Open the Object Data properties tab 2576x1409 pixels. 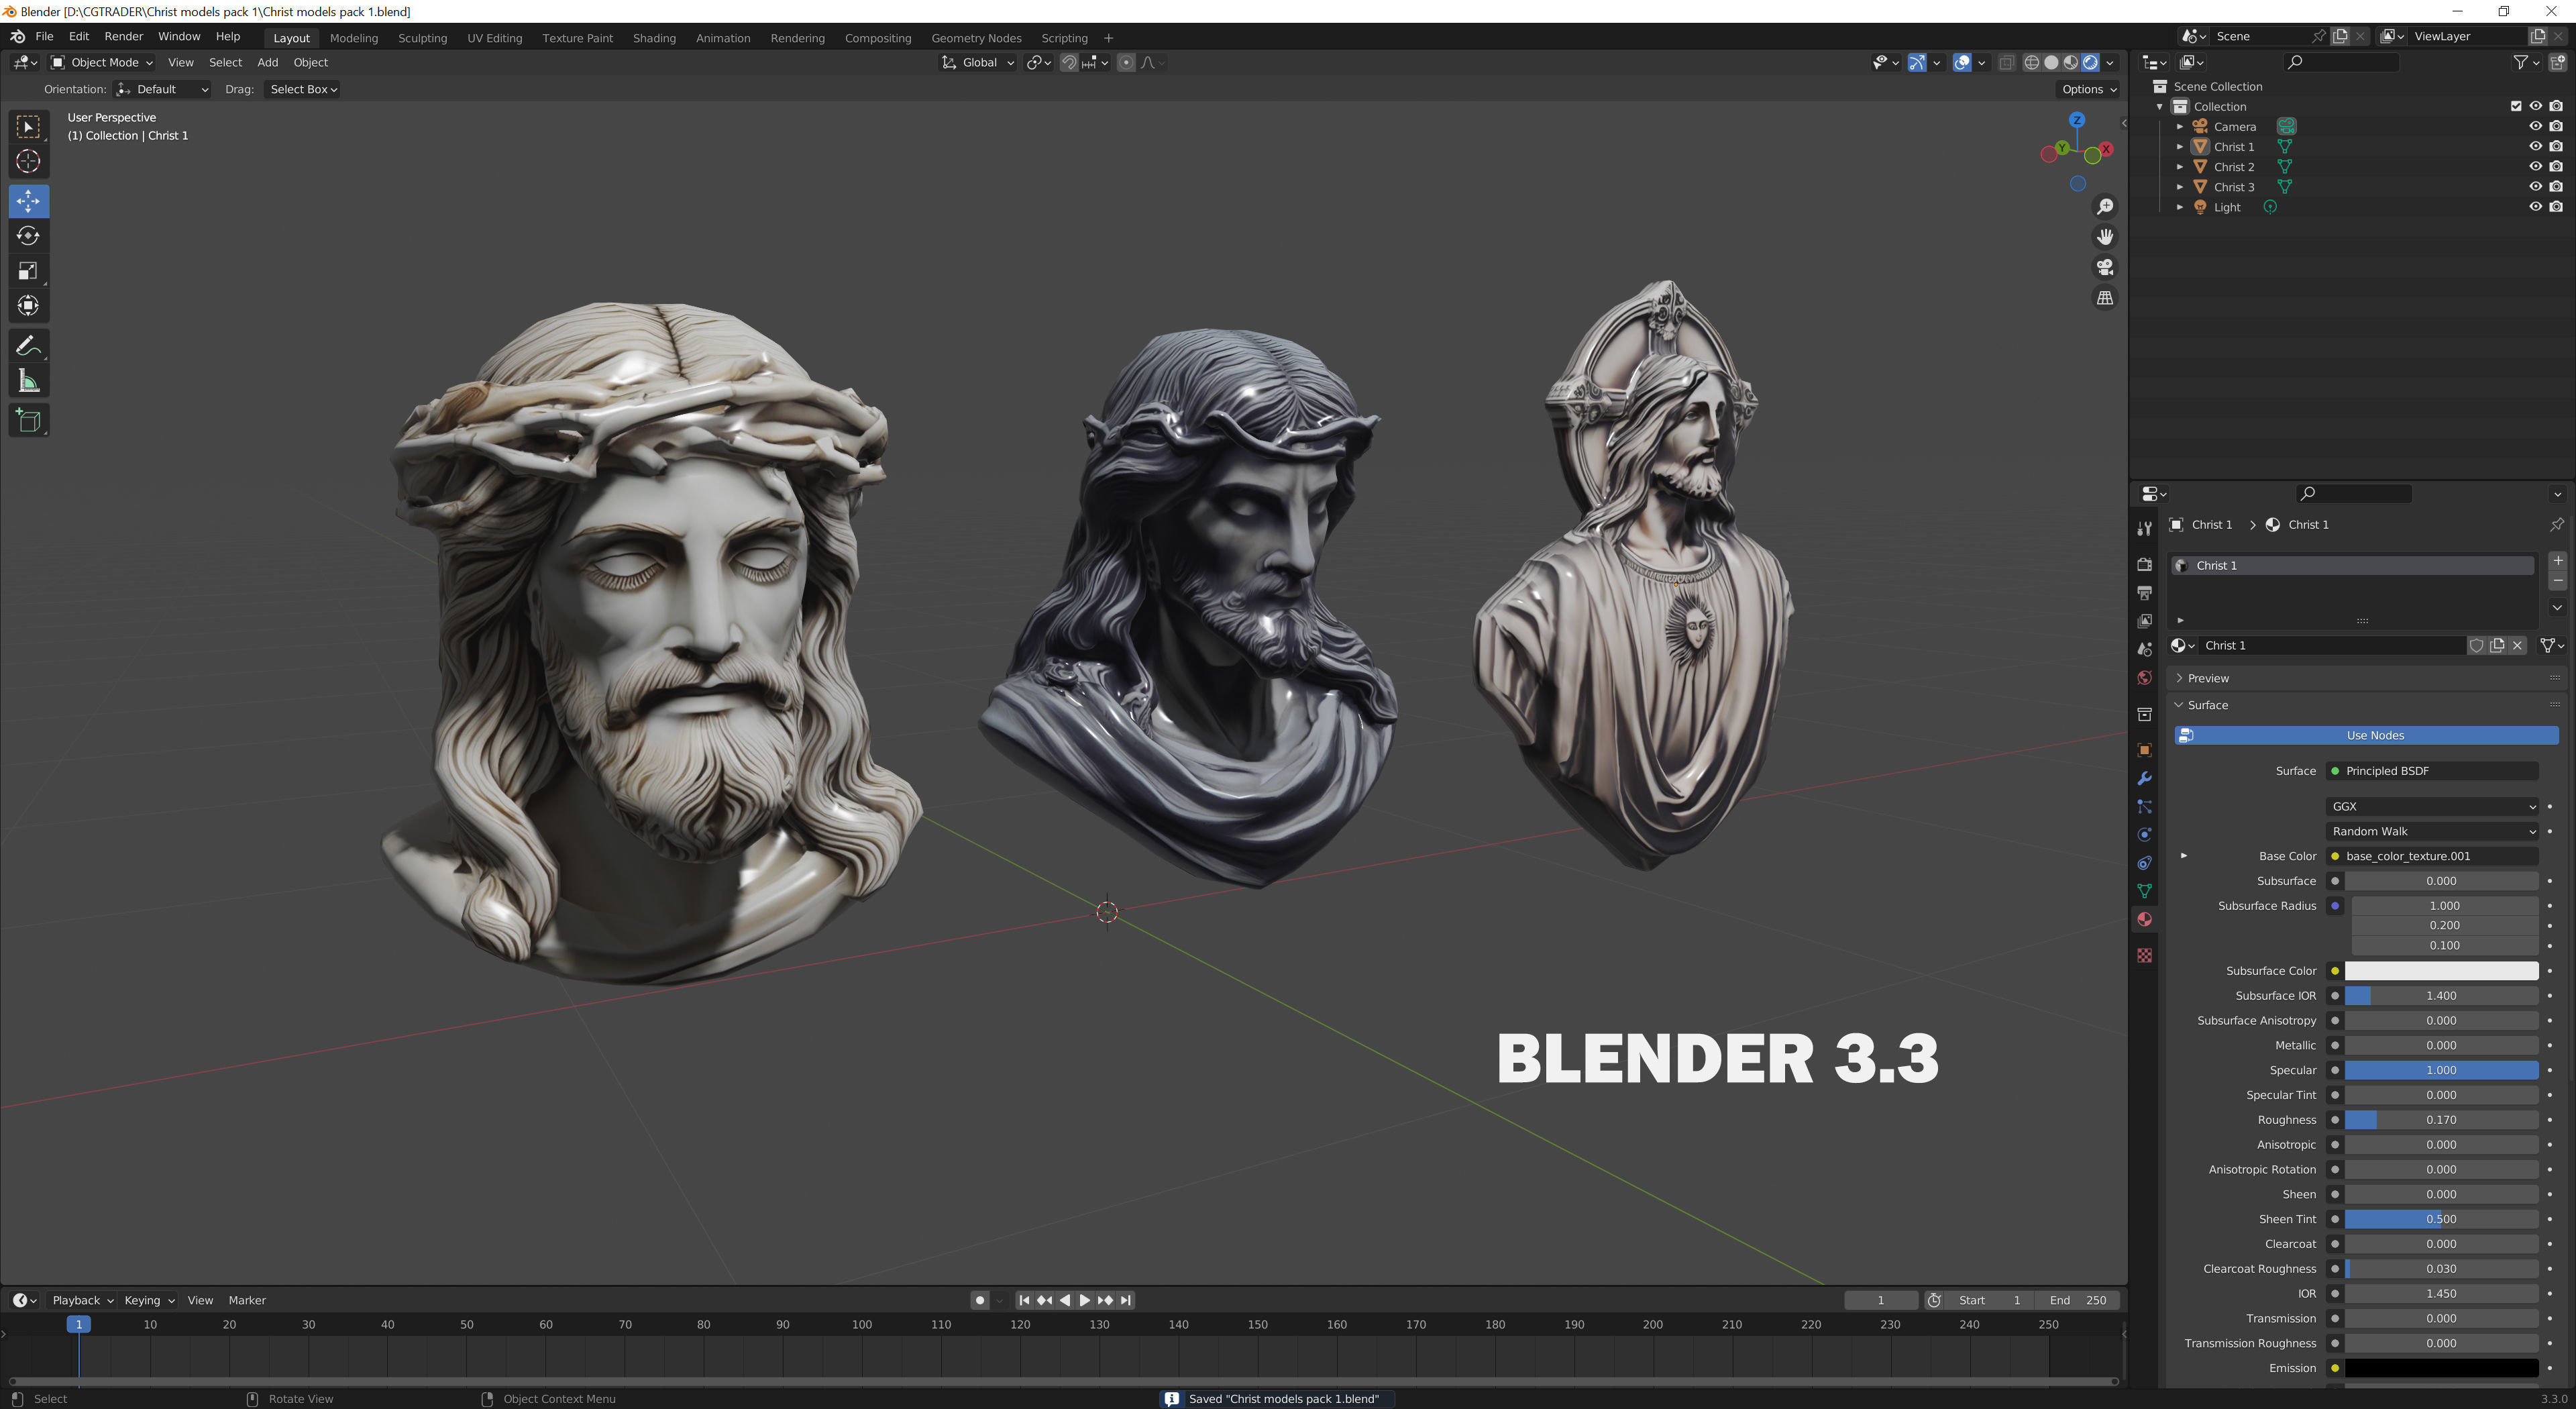(x=2144, y=891)
